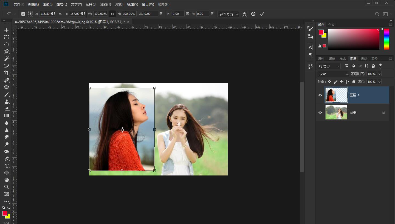Open the Character panel icon
Screen dimensions: 395x224
tap(311, 47)
